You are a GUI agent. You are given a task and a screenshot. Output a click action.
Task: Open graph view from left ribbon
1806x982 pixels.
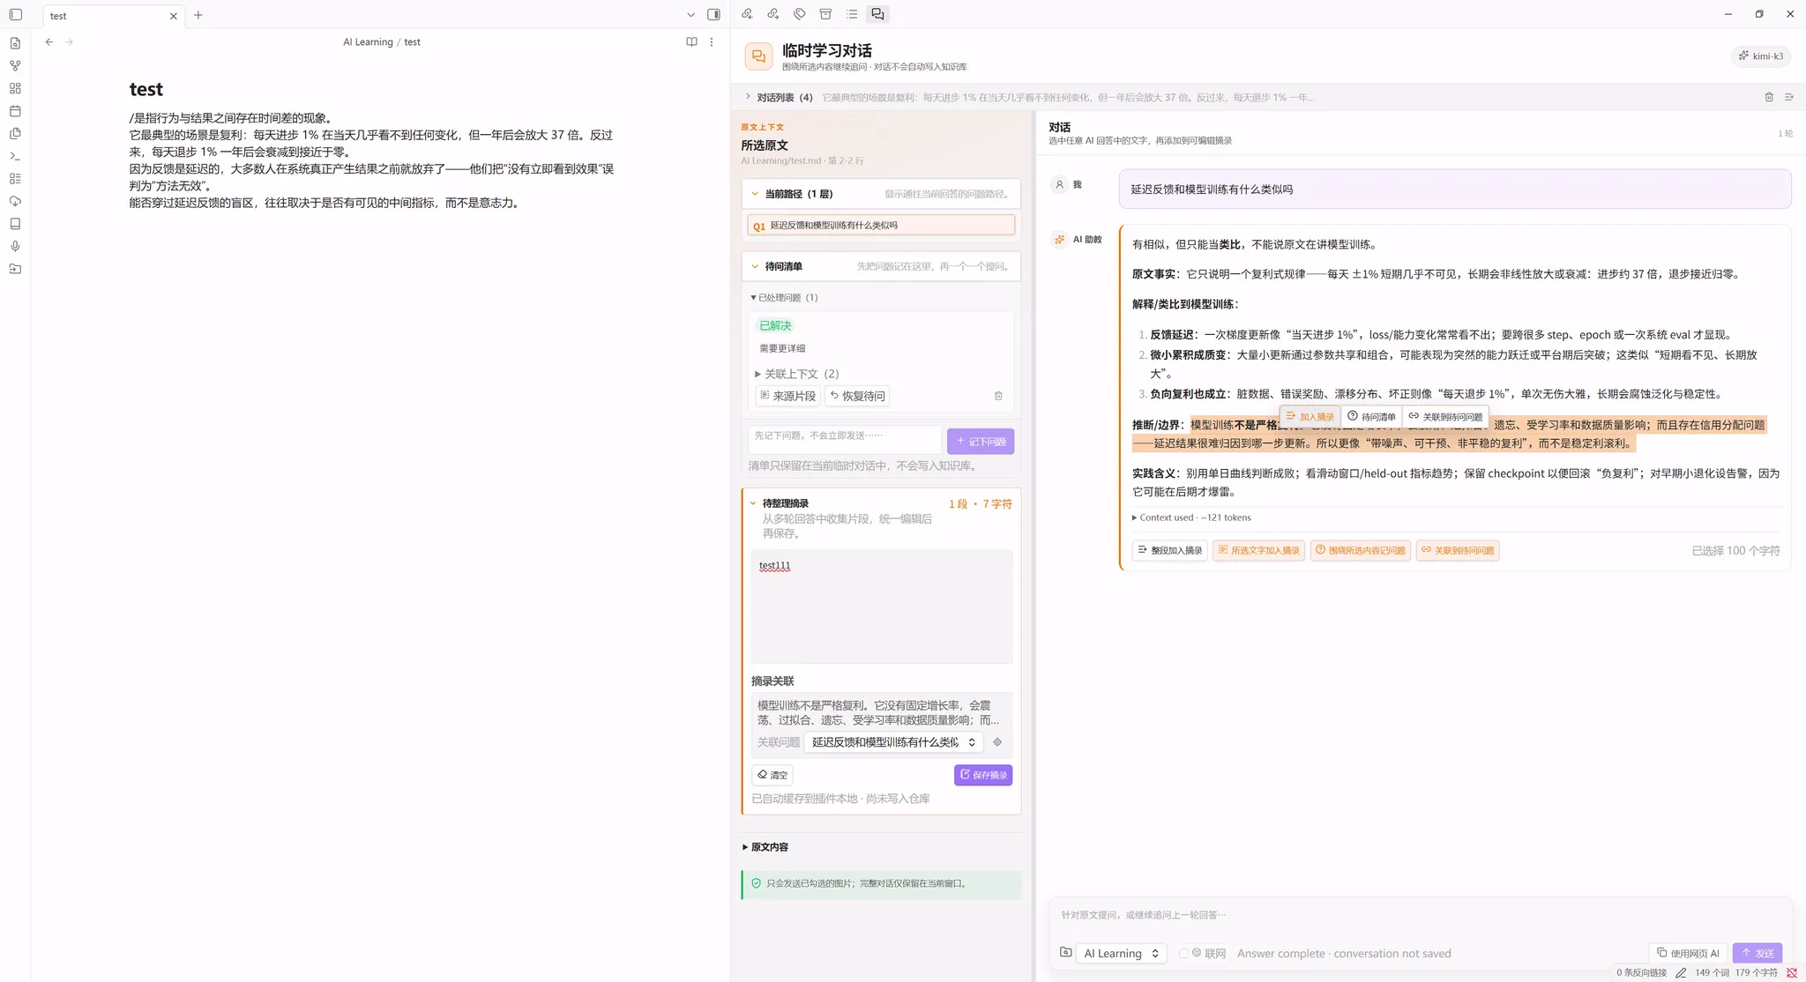point(15,66)
